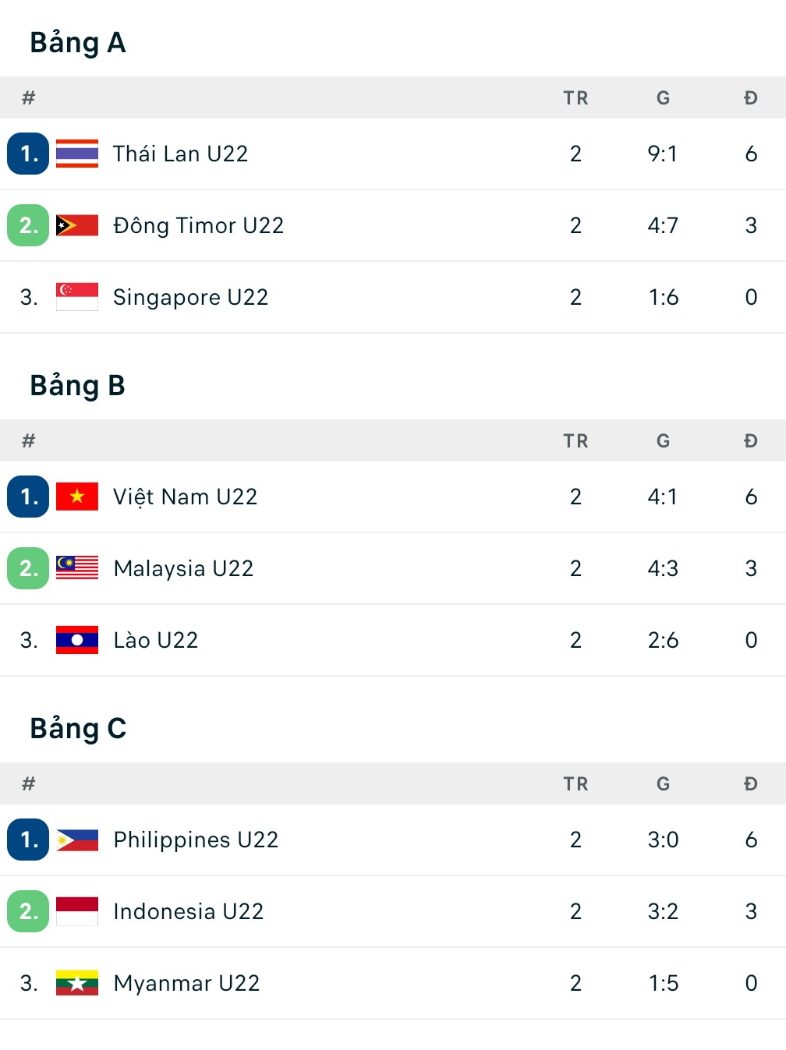Click the Laos flag icon
This screenshot has width=786, height=1050.
77,640
